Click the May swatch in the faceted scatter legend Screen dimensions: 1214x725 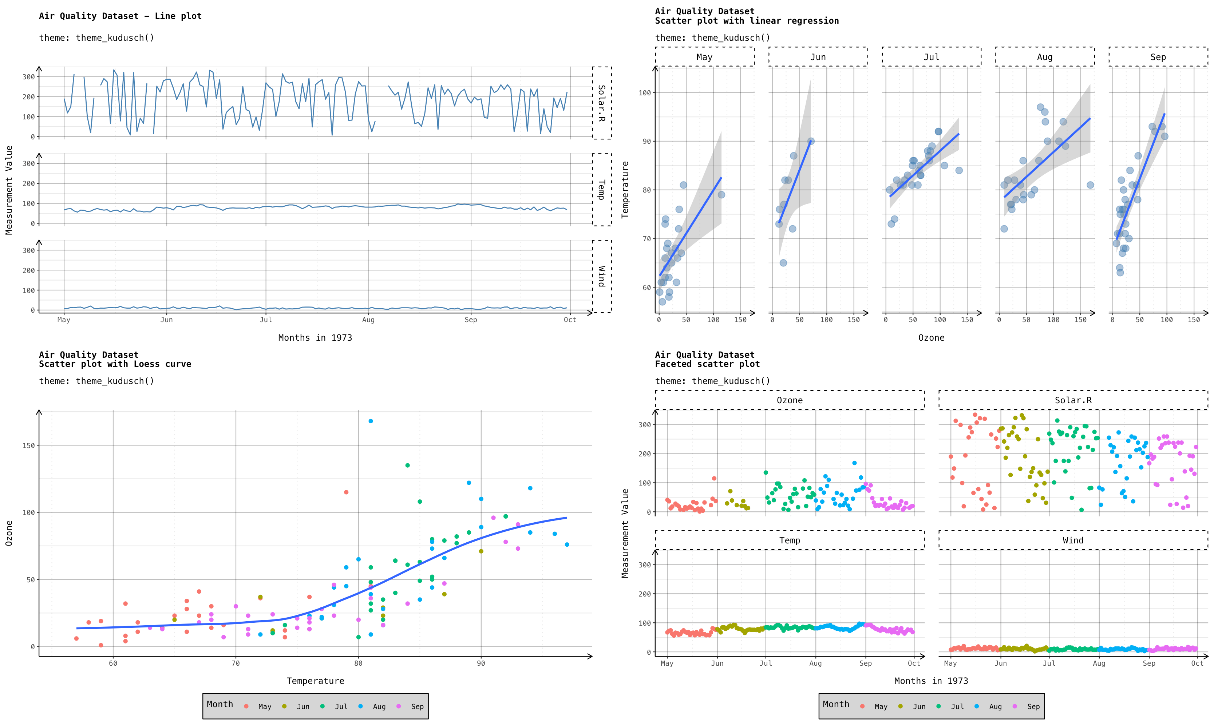pyautogui.click(x=862, y=706)
